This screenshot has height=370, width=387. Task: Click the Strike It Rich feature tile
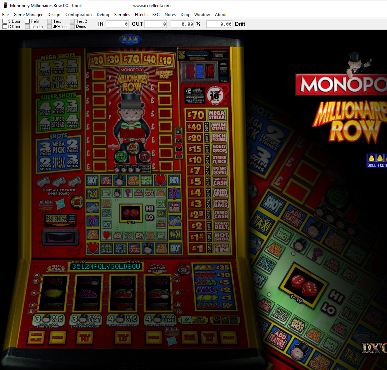point(219,159)
